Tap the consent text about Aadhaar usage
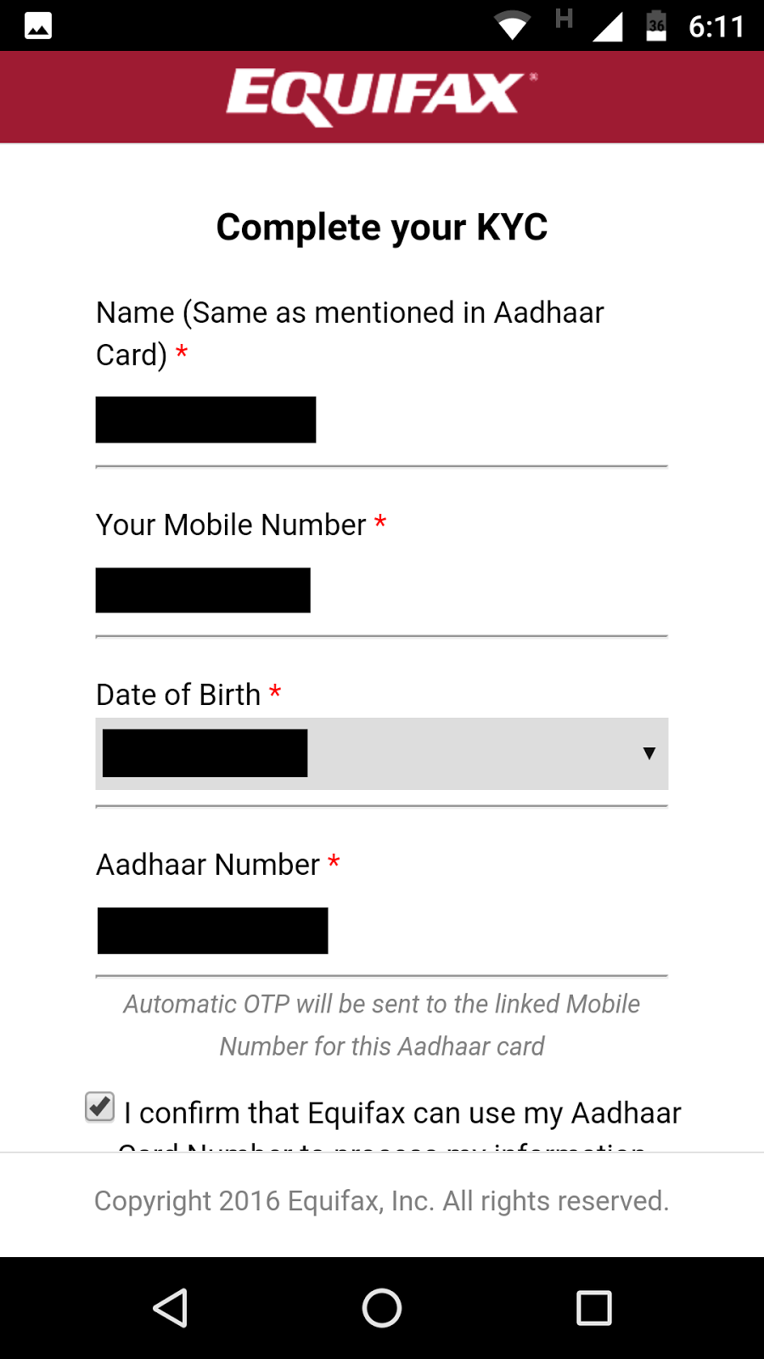 402,1114
